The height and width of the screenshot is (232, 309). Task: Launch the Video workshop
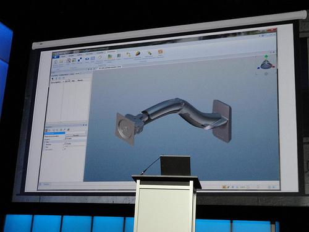coord(119,56)
